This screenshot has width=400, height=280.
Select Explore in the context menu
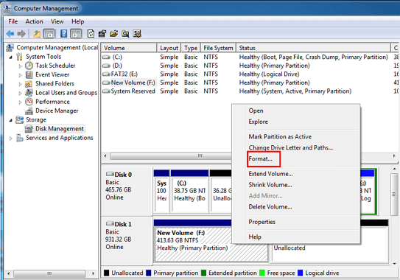258,122
